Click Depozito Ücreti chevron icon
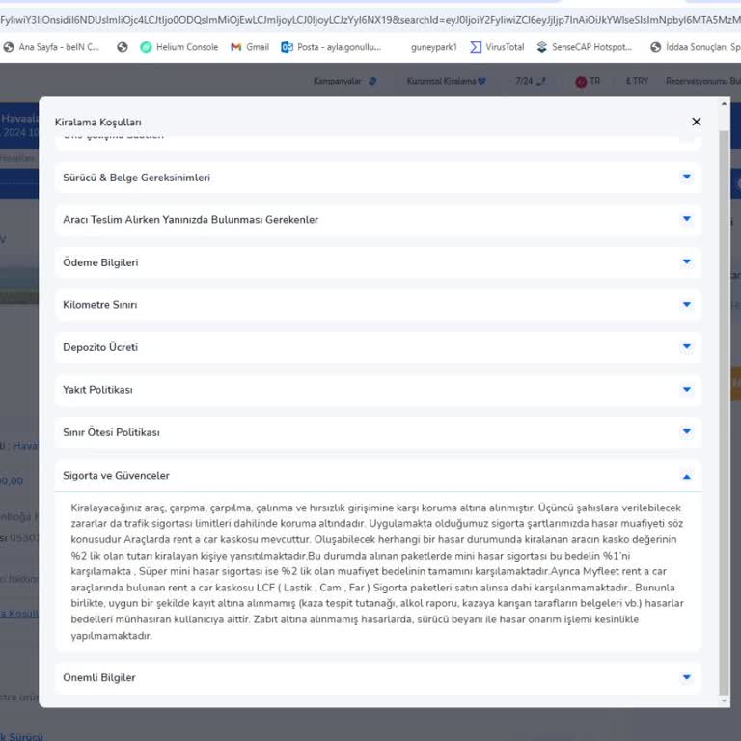 [x=686, y=347]
